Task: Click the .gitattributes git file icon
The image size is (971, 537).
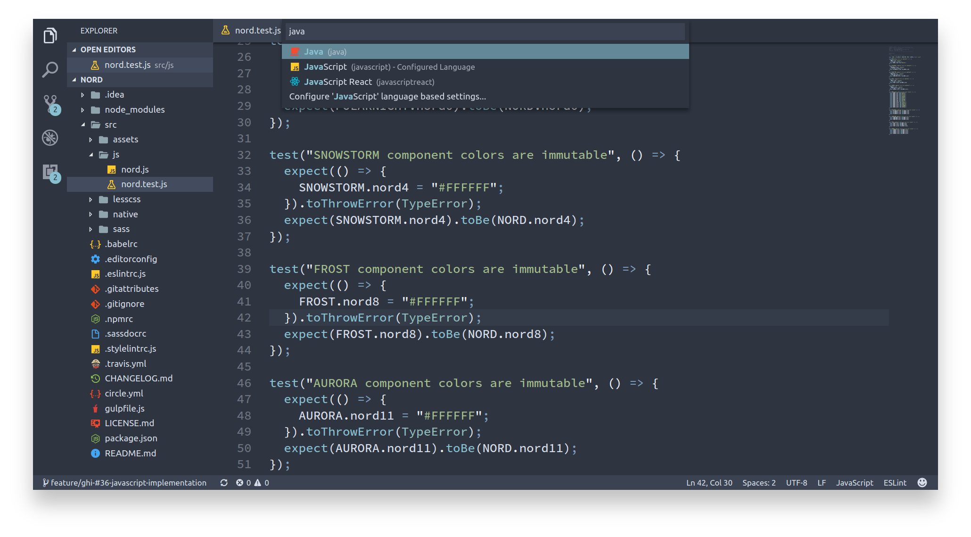Action: [x=95, y=289]
